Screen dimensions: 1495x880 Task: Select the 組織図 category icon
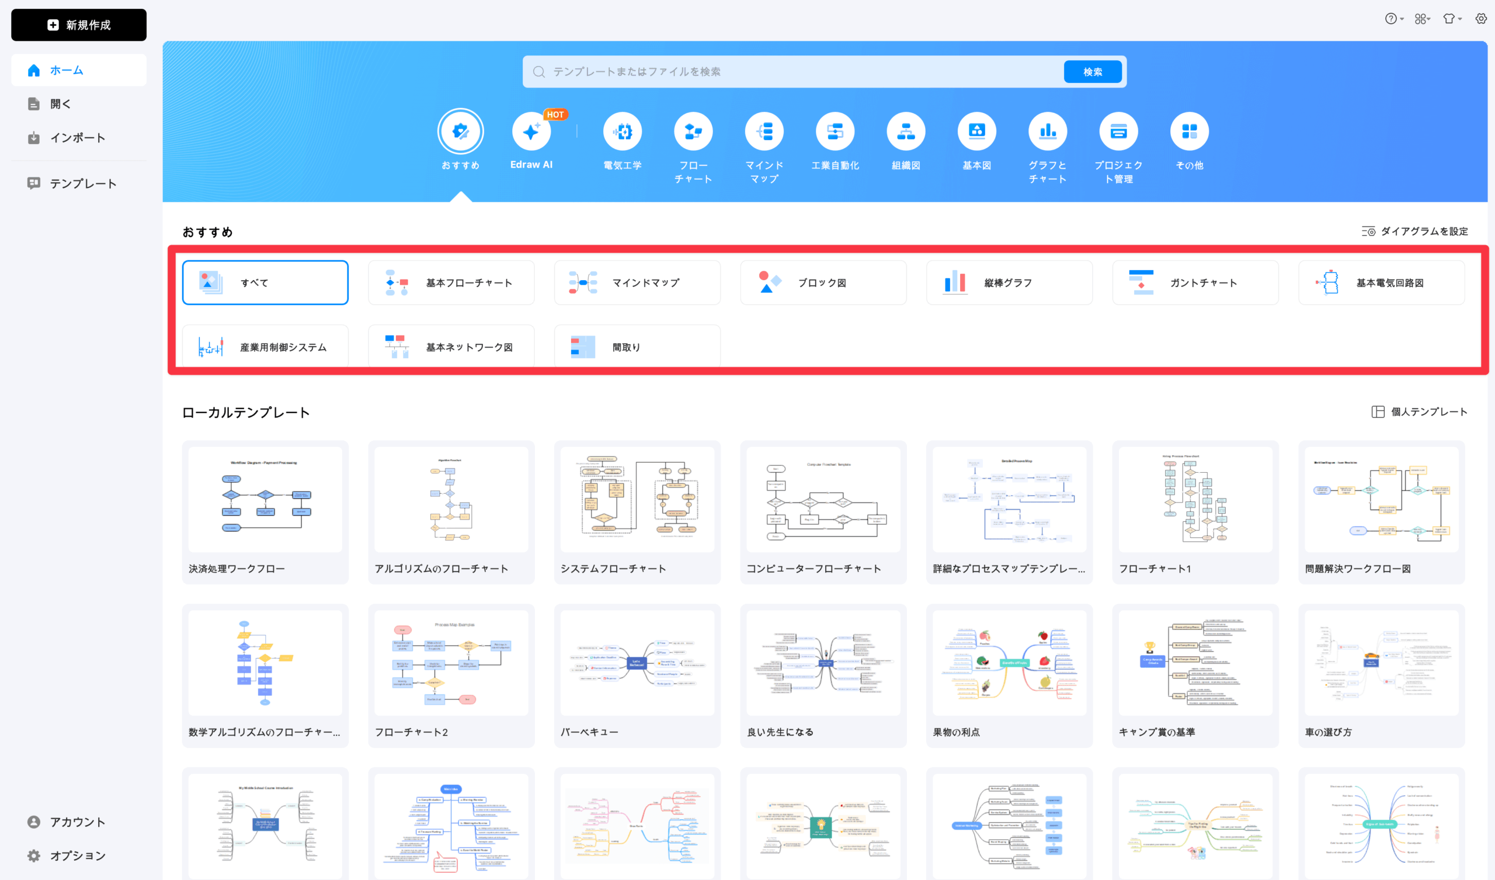tap(906, 132)
